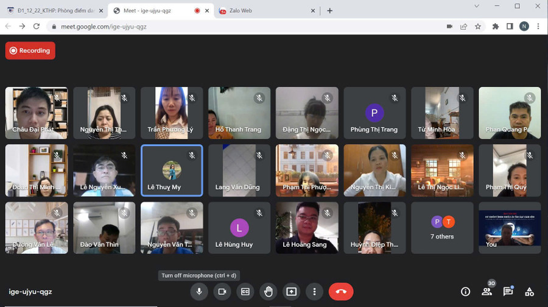The image size is (548, 307).
Task: Select Châu Đại Phát video tile
Action: 37,113
